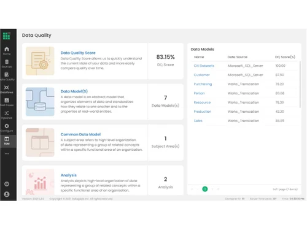
Task: Open the Configure gear in the sidebar
Action: pos(7,128)
